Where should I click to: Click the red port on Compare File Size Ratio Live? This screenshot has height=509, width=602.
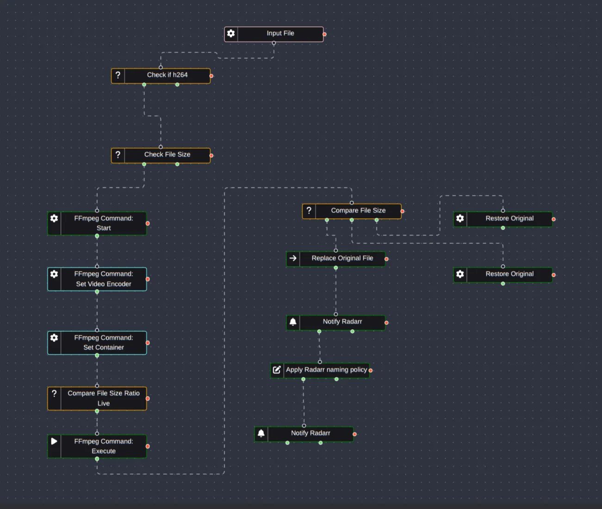[148, 398]
